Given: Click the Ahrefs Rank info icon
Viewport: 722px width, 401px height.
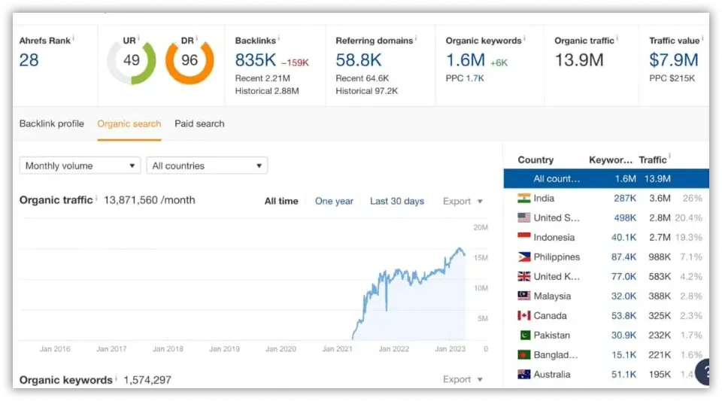Looking at the screenshot, I should [x=73, y=38].
